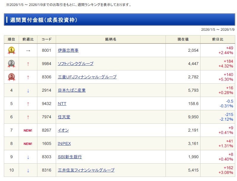Click the 銘柄名 column header

tap(111, 39)
